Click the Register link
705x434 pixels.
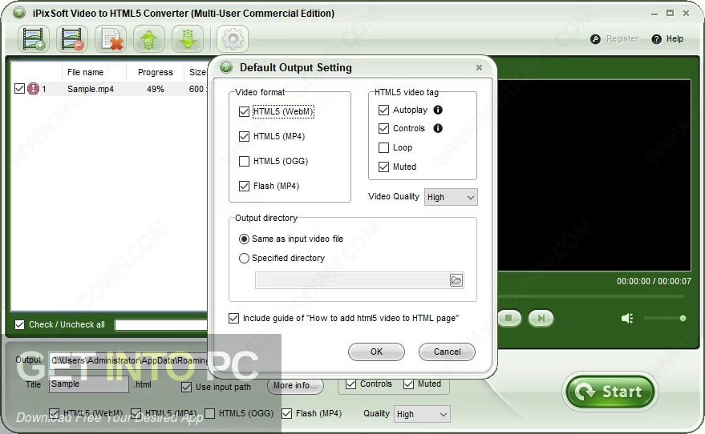click(622, 39)
